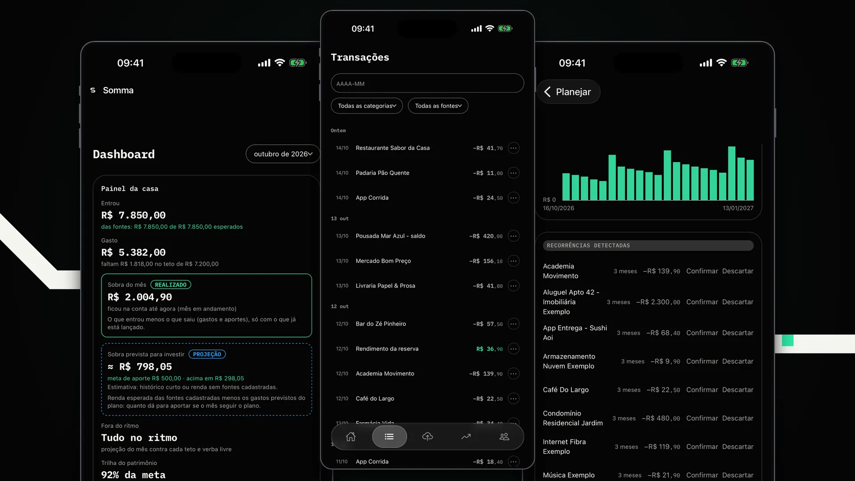The image size is (855, 481).
Task: Open the App Corrida transaction dated 11/10
Action: pyautogui.click(x=427, y=462)
